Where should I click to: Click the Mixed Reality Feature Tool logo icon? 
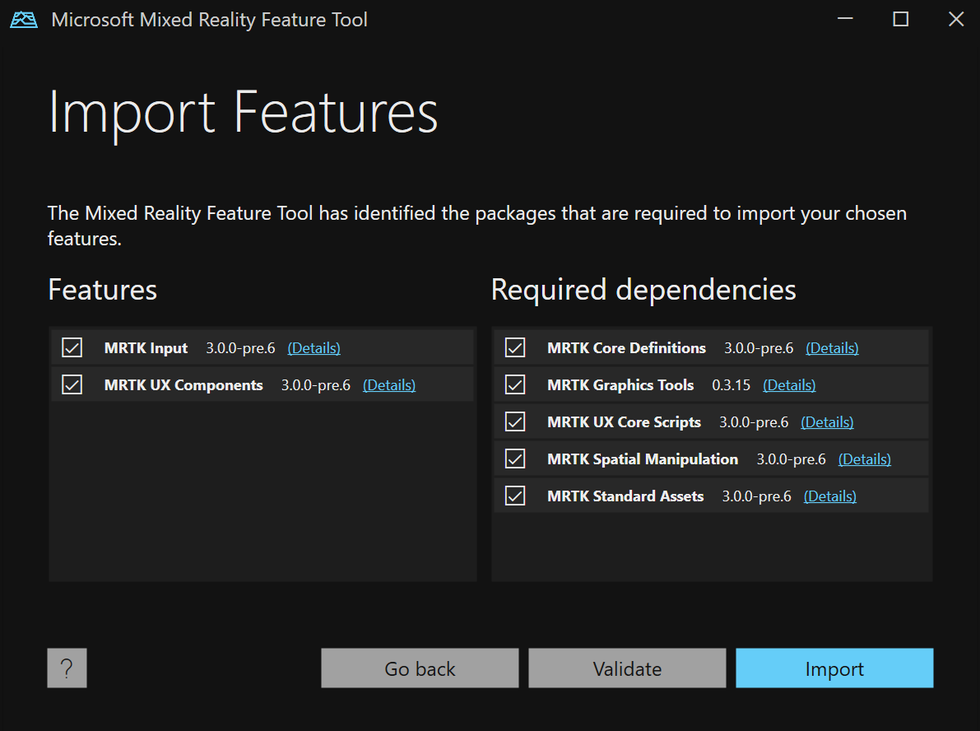23,19
